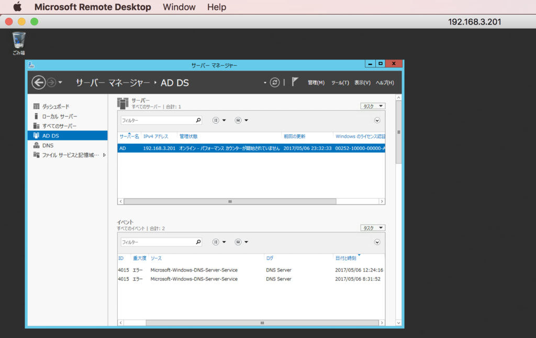This screenshot has height=338, width=536.
Task: Click the search magnifier in the events filter
Action: [x=198, y=242]
